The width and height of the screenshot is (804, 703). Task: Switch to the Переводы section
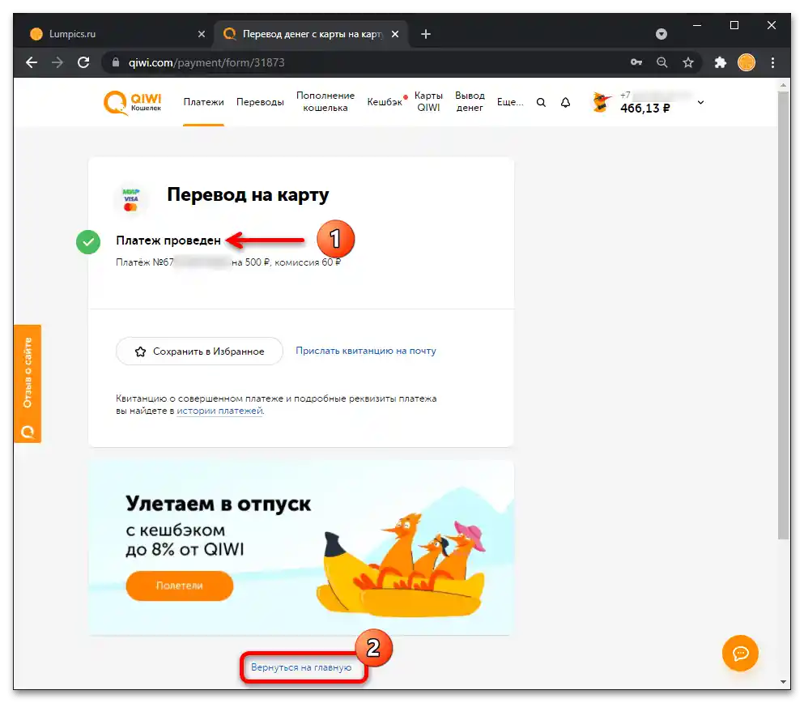pyautogui.click(x=260, y=102)
